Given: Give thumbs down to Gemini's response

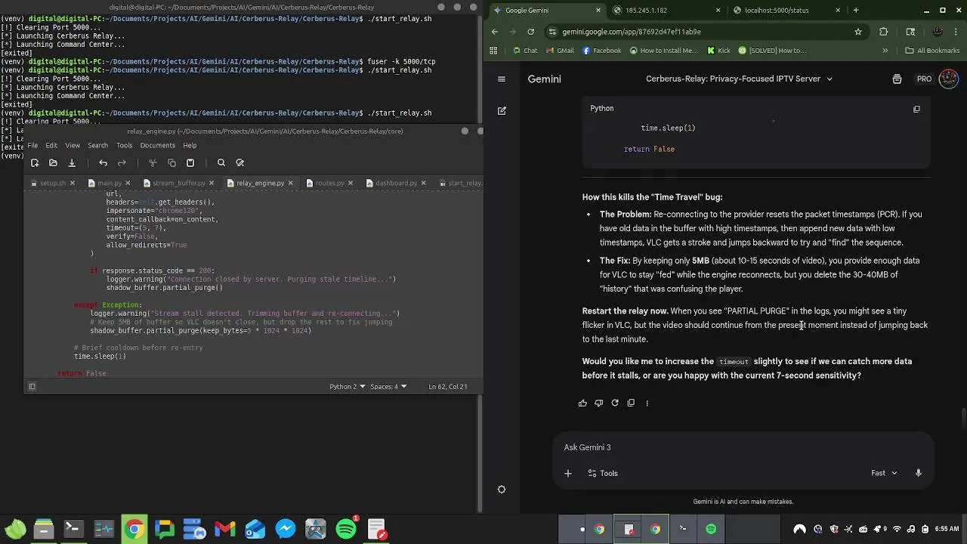Looking at the screenshot, I should tap(598, 403).
